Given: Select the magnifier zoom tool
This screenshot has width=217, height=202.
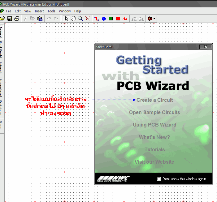Looking at the screenshot, I should tap(80, 19).
